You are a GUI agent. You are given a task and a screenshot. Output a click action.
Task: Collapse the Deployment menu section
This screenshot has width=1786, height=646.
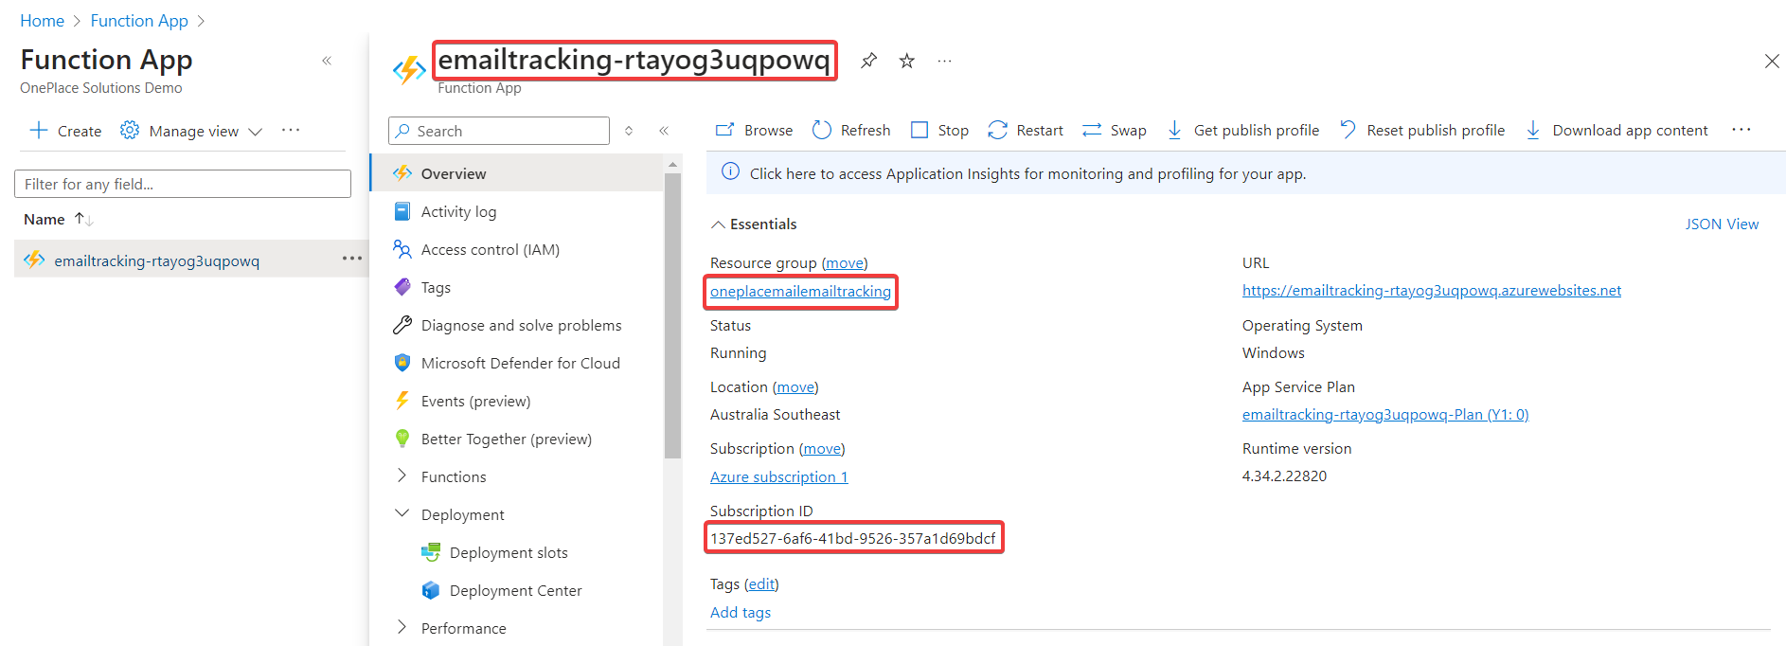tap(402, 514)
